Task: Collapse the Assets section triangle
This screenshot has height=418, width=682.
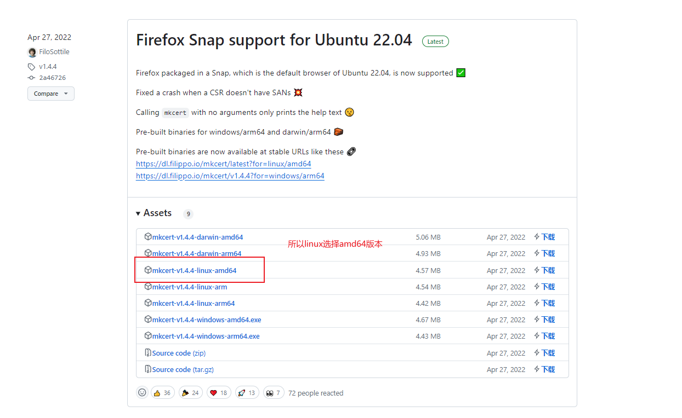Action: pyautogui.click(x=138, y=213)
